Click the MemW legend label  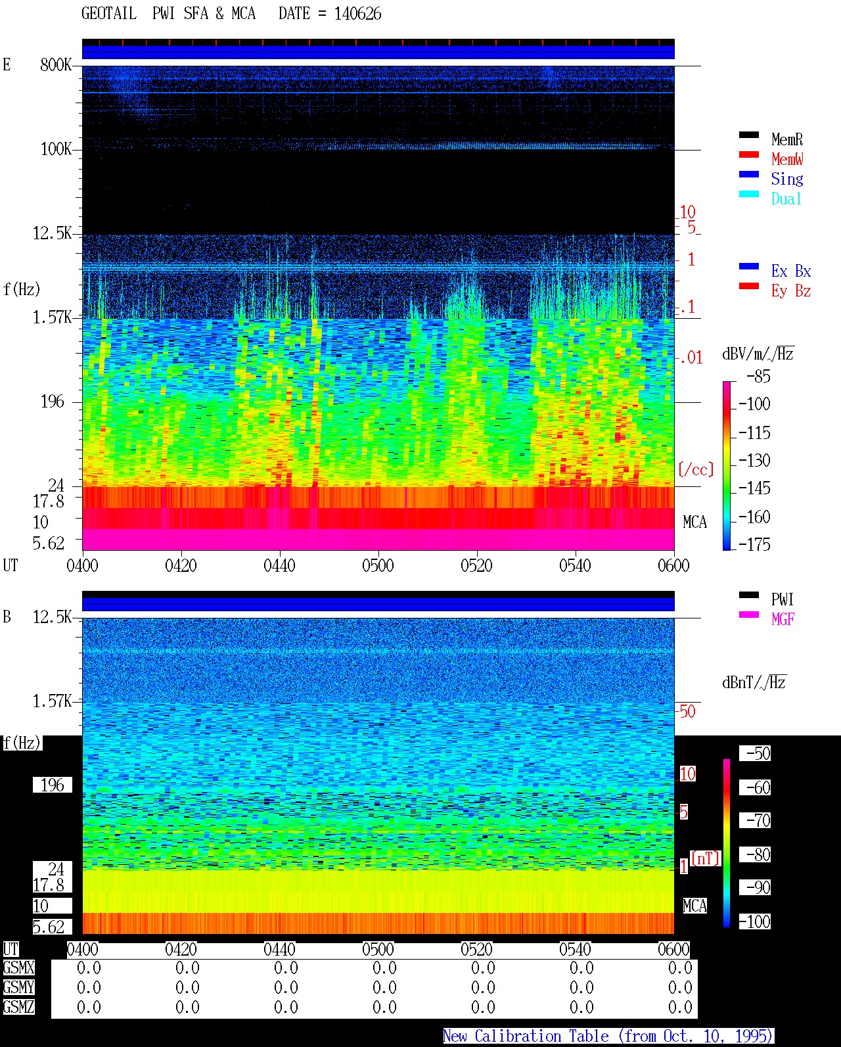(787, 159)
